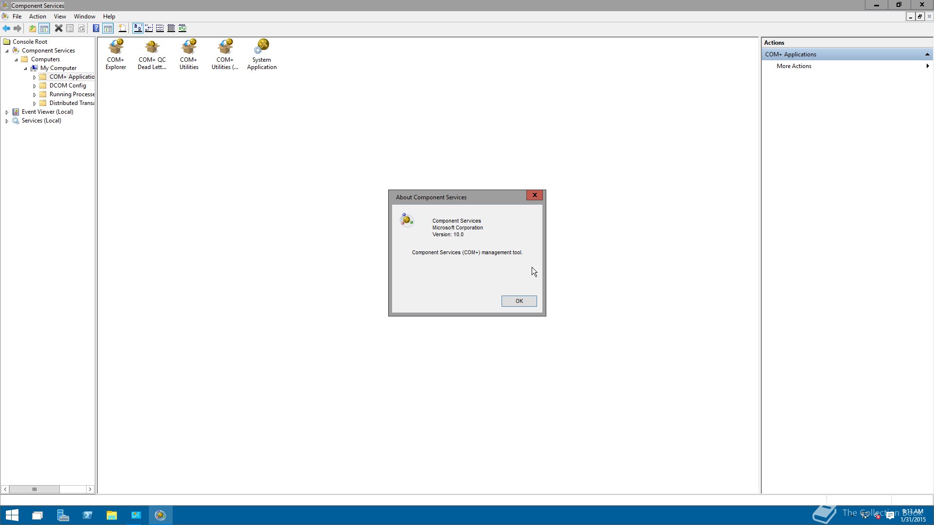Switch to Detail view
This screenshot has width=934, height=525.
point(171,28)
